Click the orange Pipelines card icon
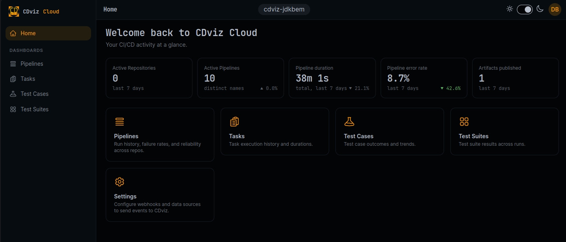 (120, 122)
